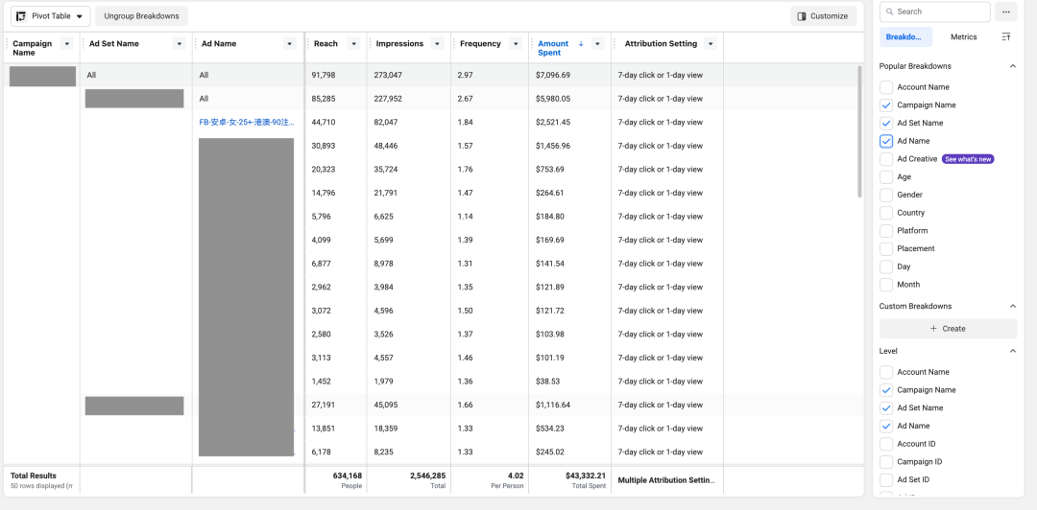Switch to the Metrics tab

[x=964, y=37]
